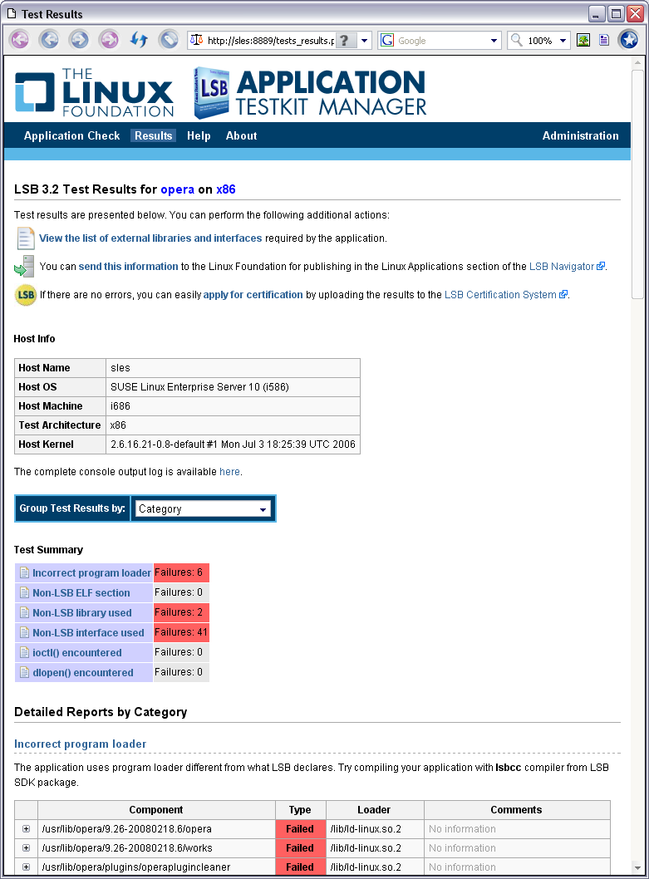The image size is (649, 879).
Task: Click the question mark security icon in address bar
Action: pos(345,41)
